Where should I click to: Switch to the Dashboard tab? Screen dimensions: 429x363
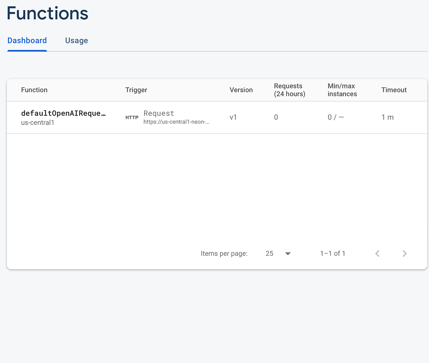[x=27, y=41]
